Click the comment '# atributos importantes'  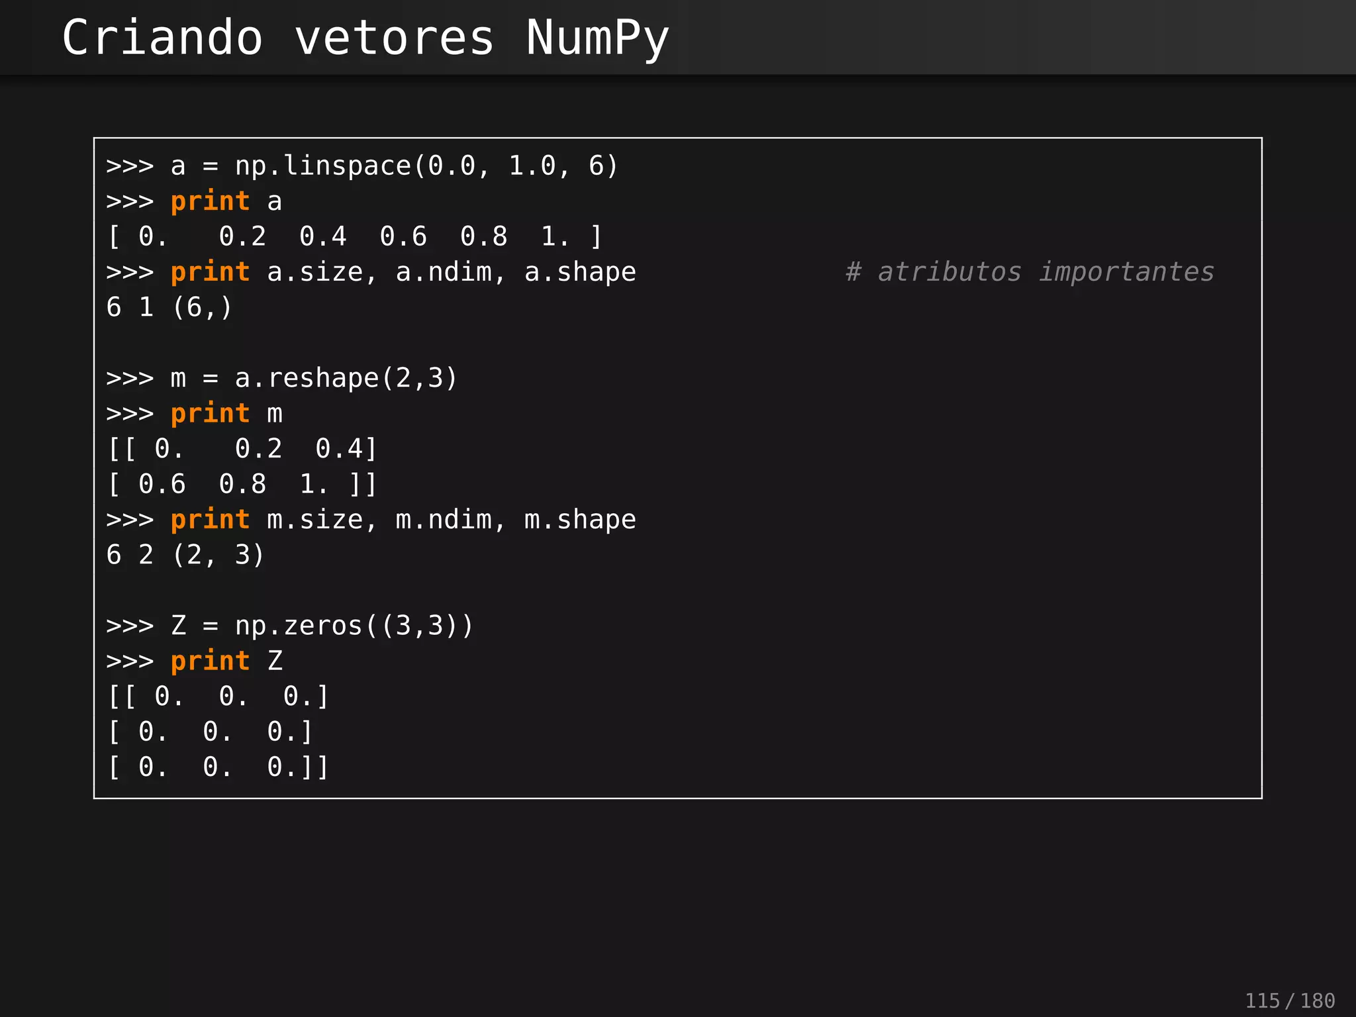pos(1030,272)
